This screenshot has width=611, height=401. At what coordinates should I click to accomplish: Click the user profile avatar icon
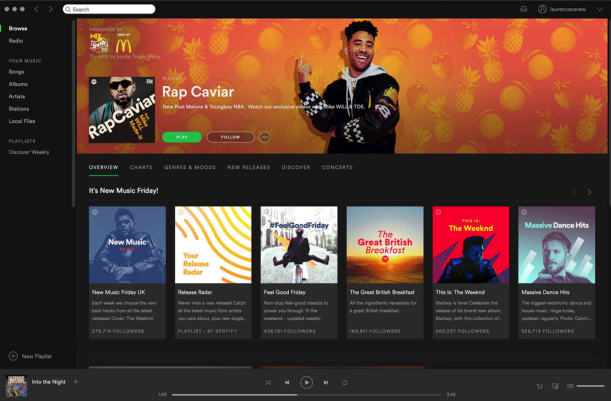(542, 9)
